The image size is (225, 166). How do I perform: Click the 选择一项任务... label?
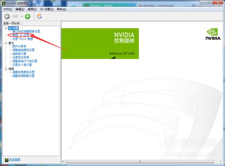pyautogui.click(x=13, y=24)
